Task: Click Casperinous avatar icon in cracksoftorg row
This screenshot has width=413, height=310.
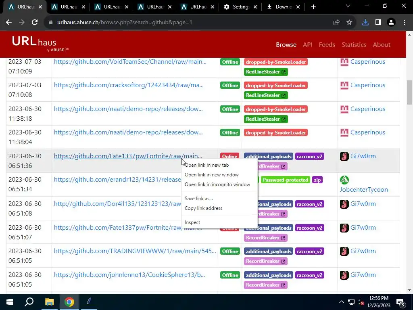Action: pyautogui.click(x=344, y=85)
